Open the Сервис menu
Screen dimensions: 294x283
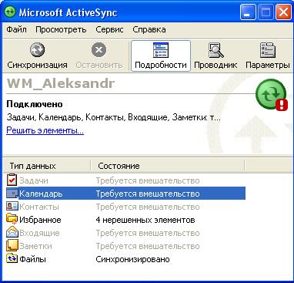click(x=109, y=29)
